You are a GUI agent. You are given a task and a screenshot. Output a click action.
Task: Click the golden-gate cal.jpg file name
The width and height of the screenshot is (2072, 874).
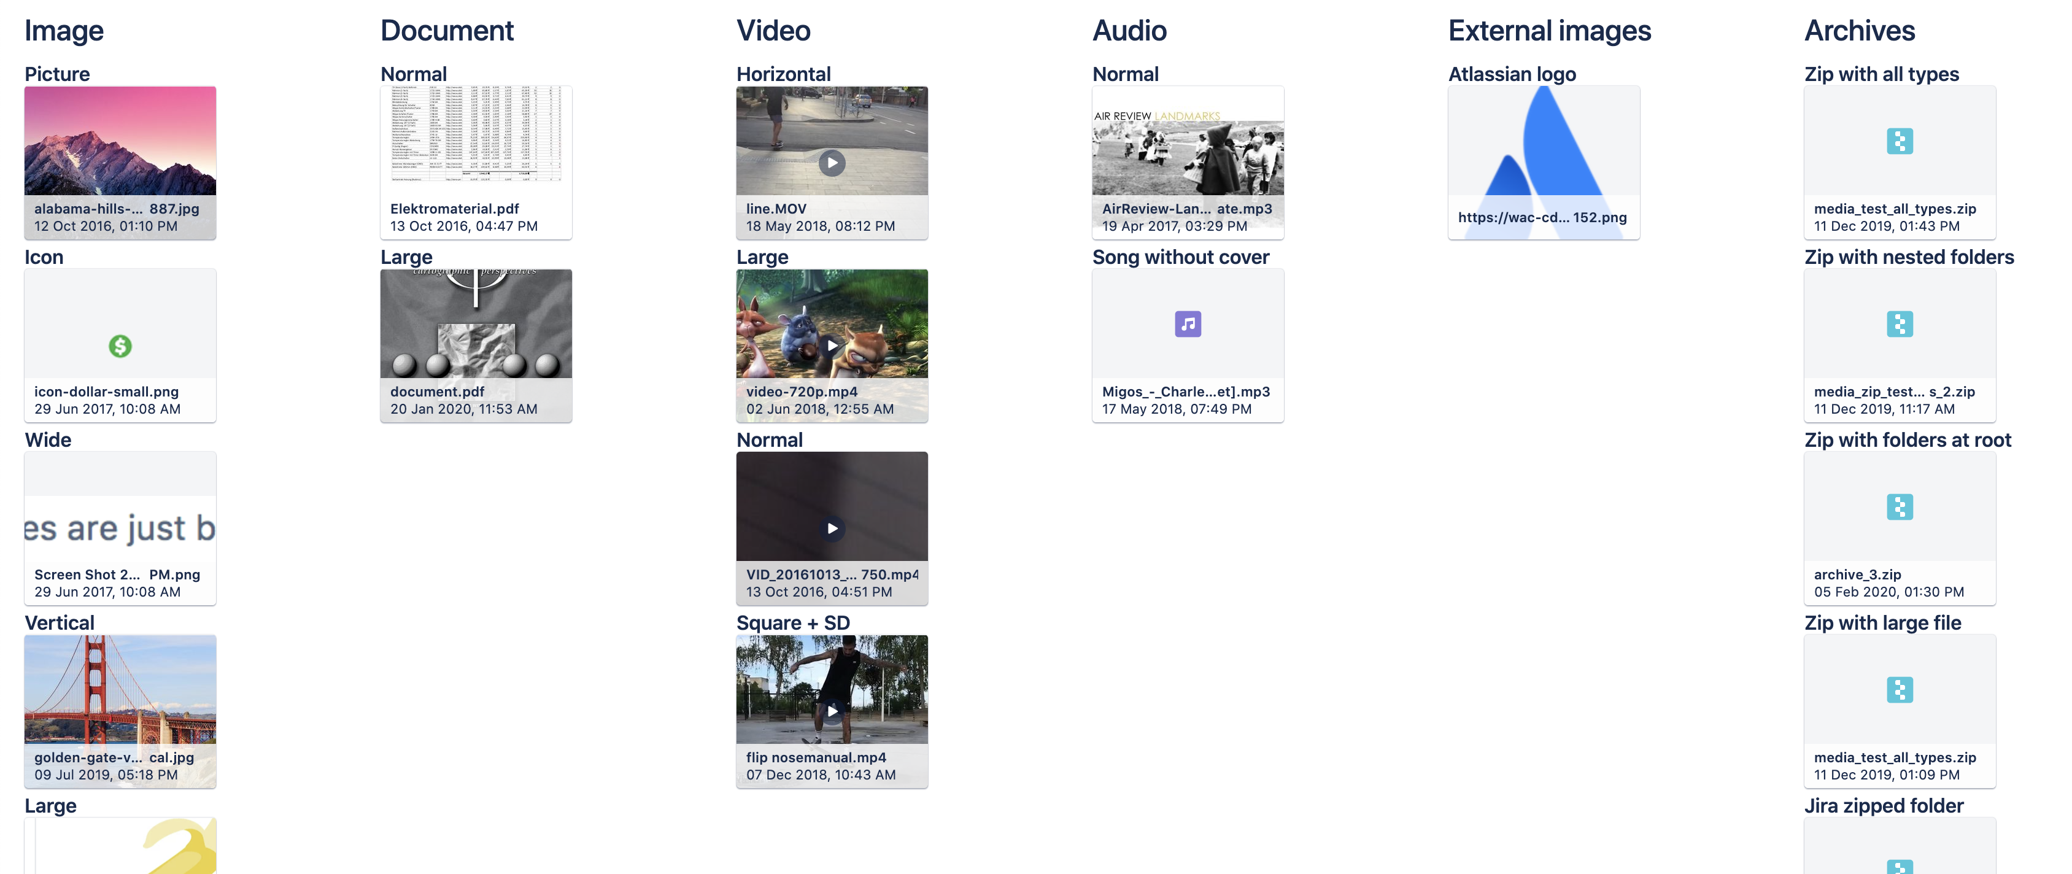pos(114,757)
